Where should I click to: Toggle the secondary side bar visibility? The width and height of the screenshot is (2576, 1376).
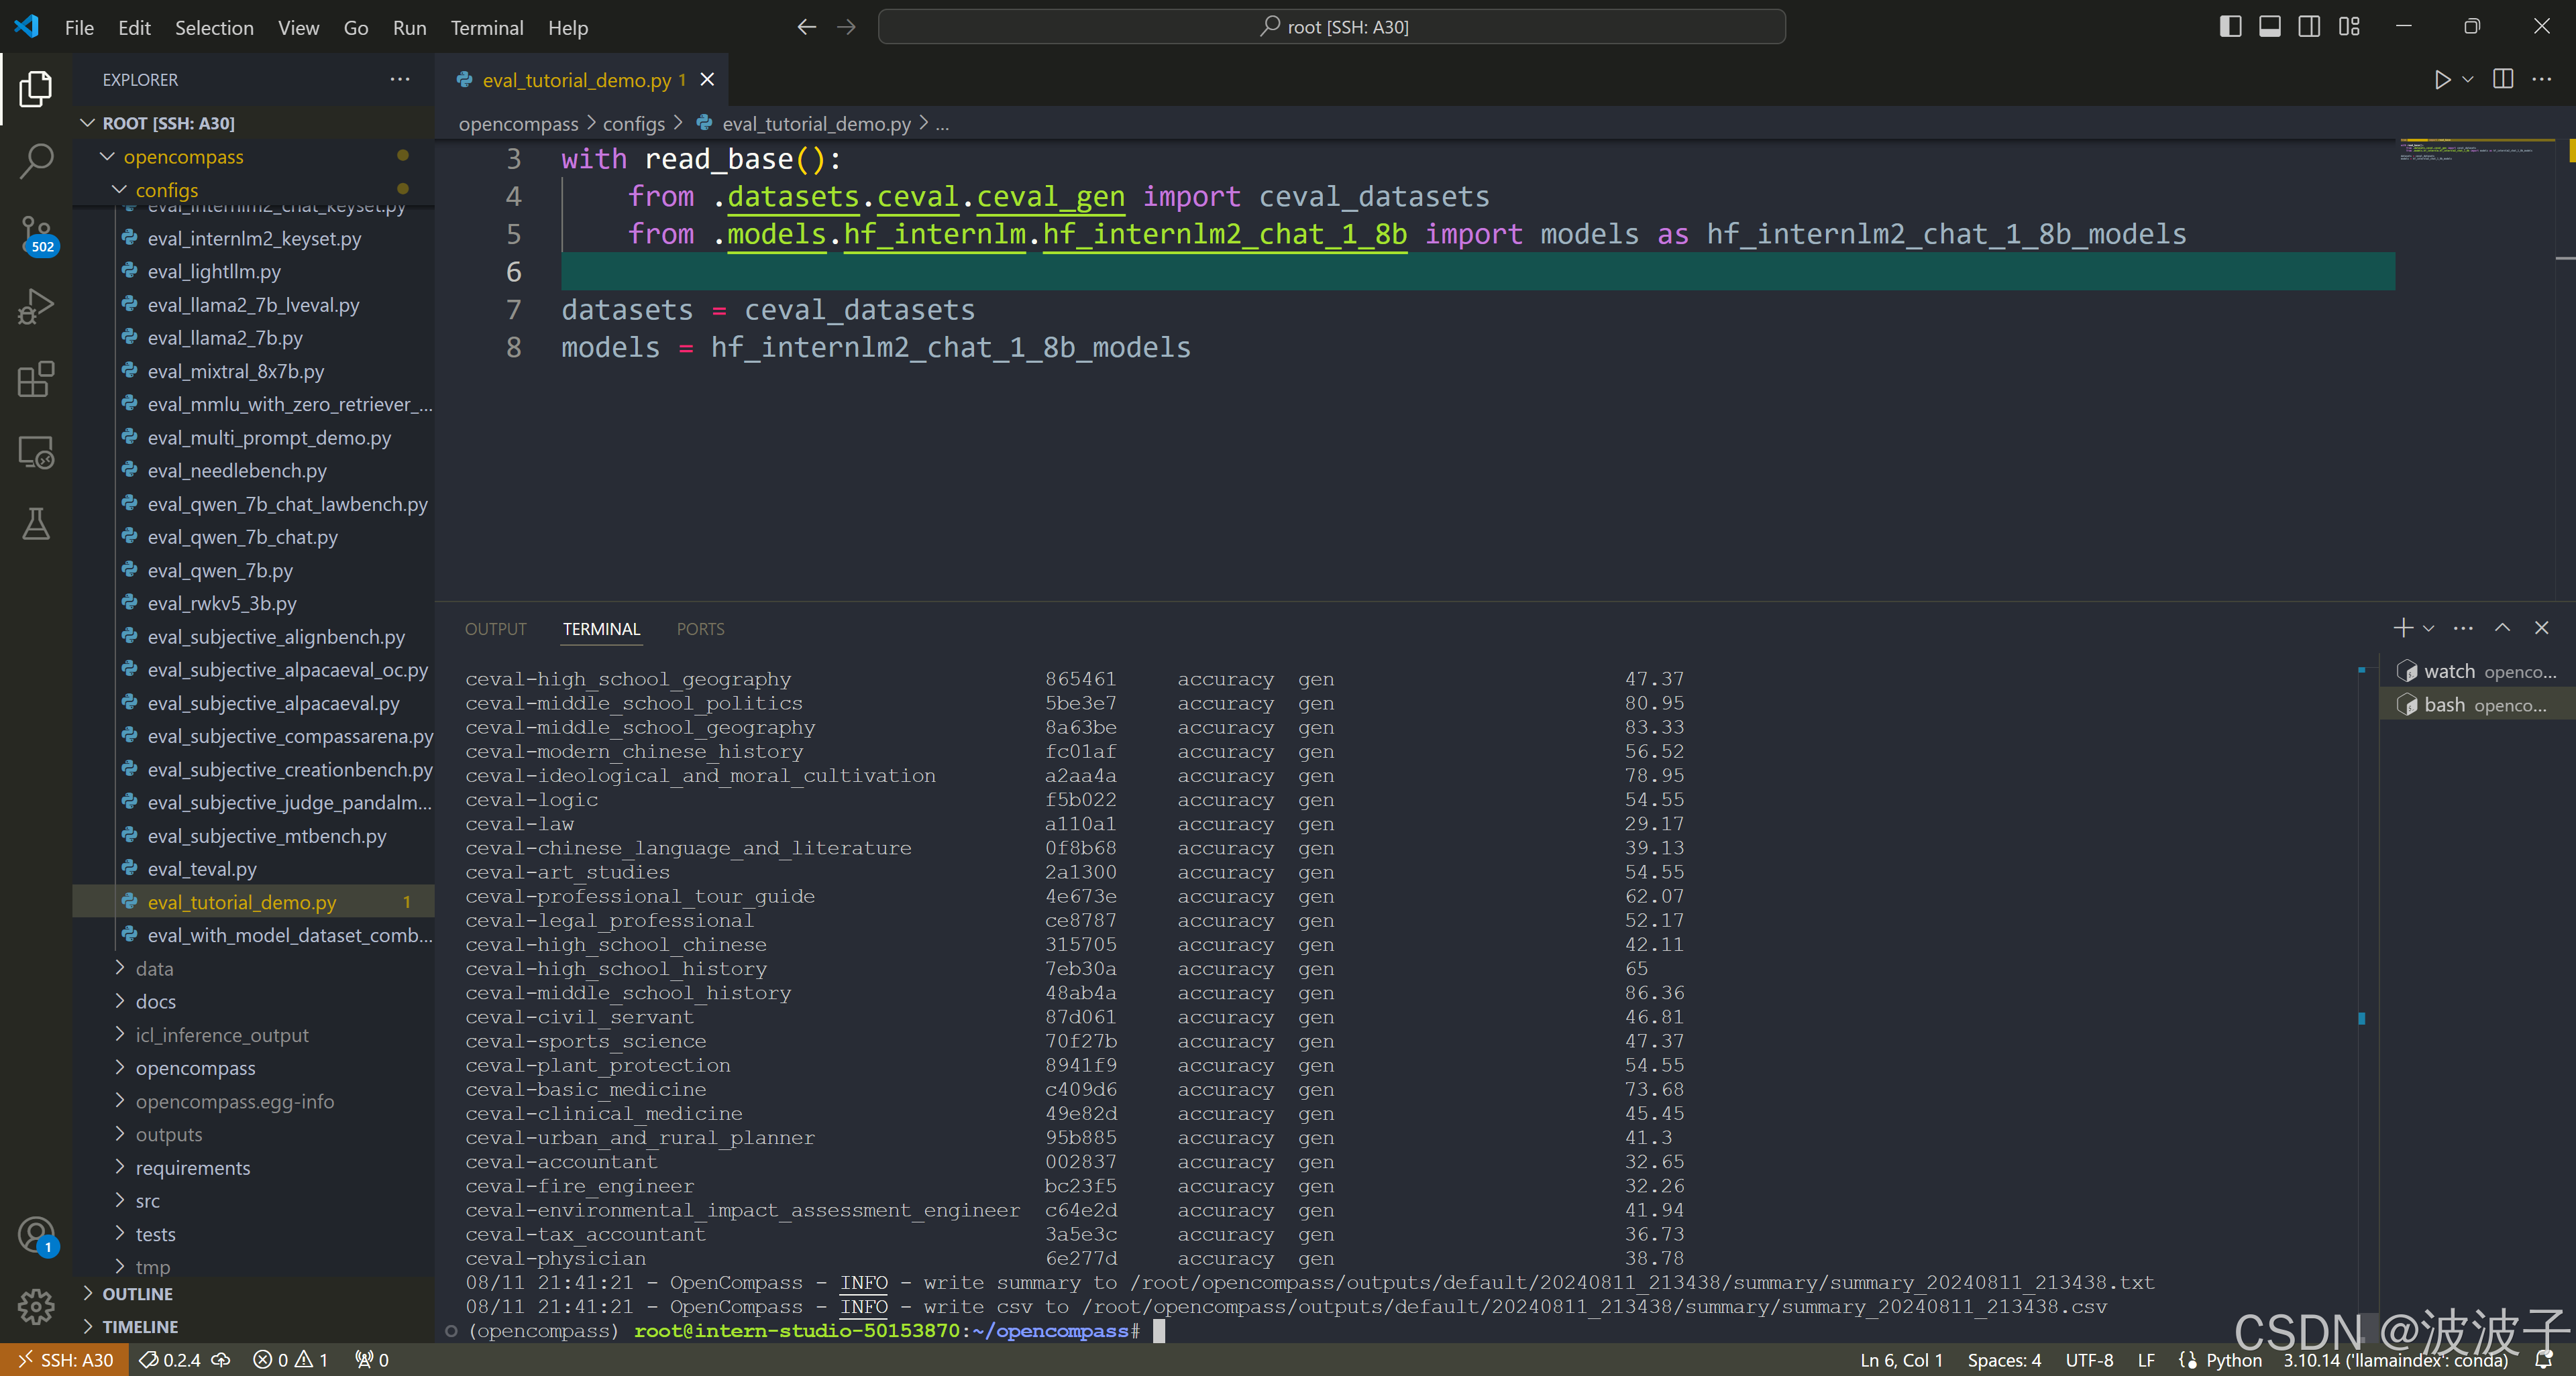click(2309, 27)
